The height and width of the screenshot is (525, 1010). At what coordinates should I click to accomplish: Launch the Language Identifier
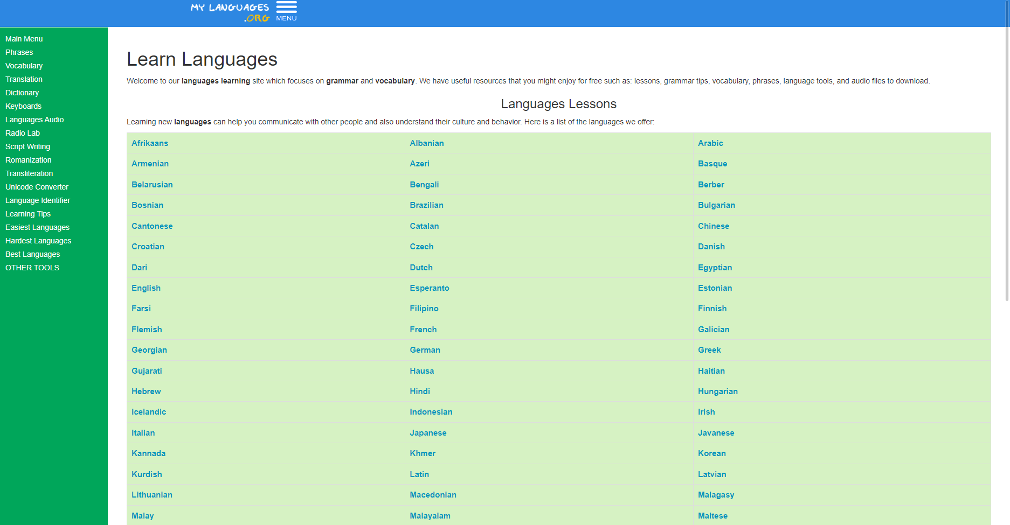click(x=38, y=200)
